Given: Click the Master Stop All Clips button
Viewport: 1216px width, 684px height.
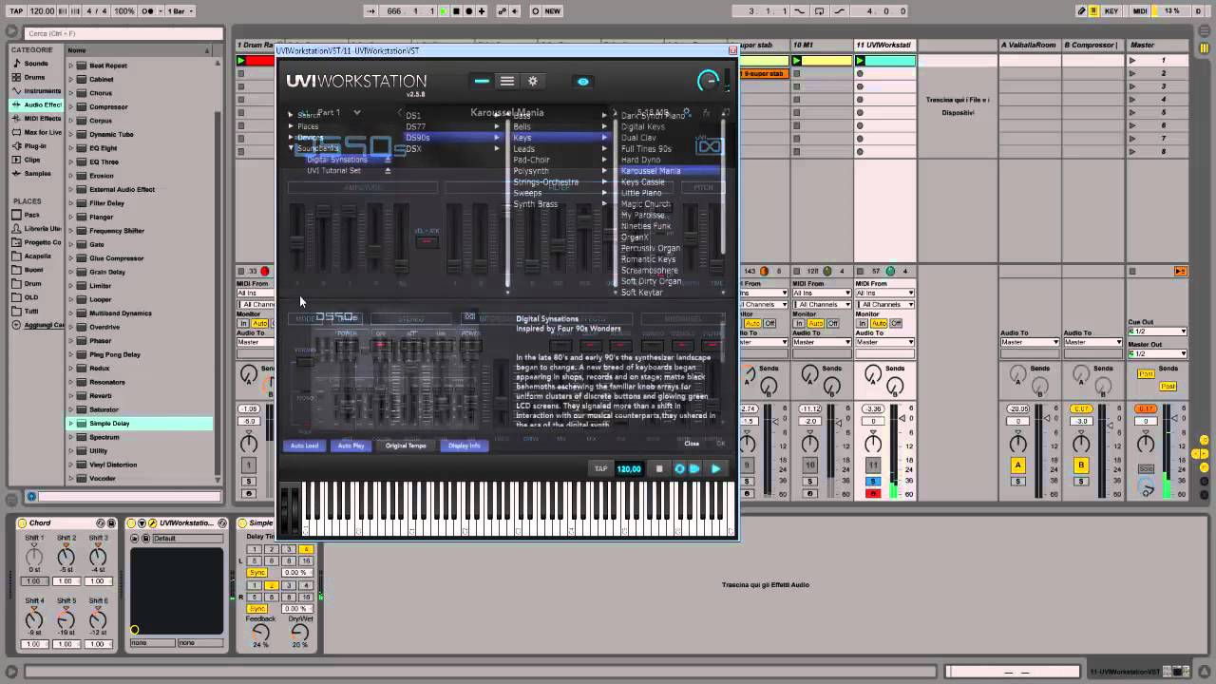Looking at the screenshot, I should 1132,272.
